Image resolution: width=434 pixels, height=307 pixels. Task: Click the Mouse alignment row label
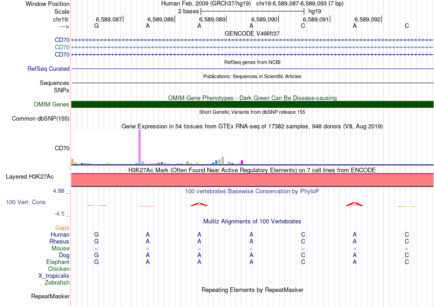tap(60, 249)
